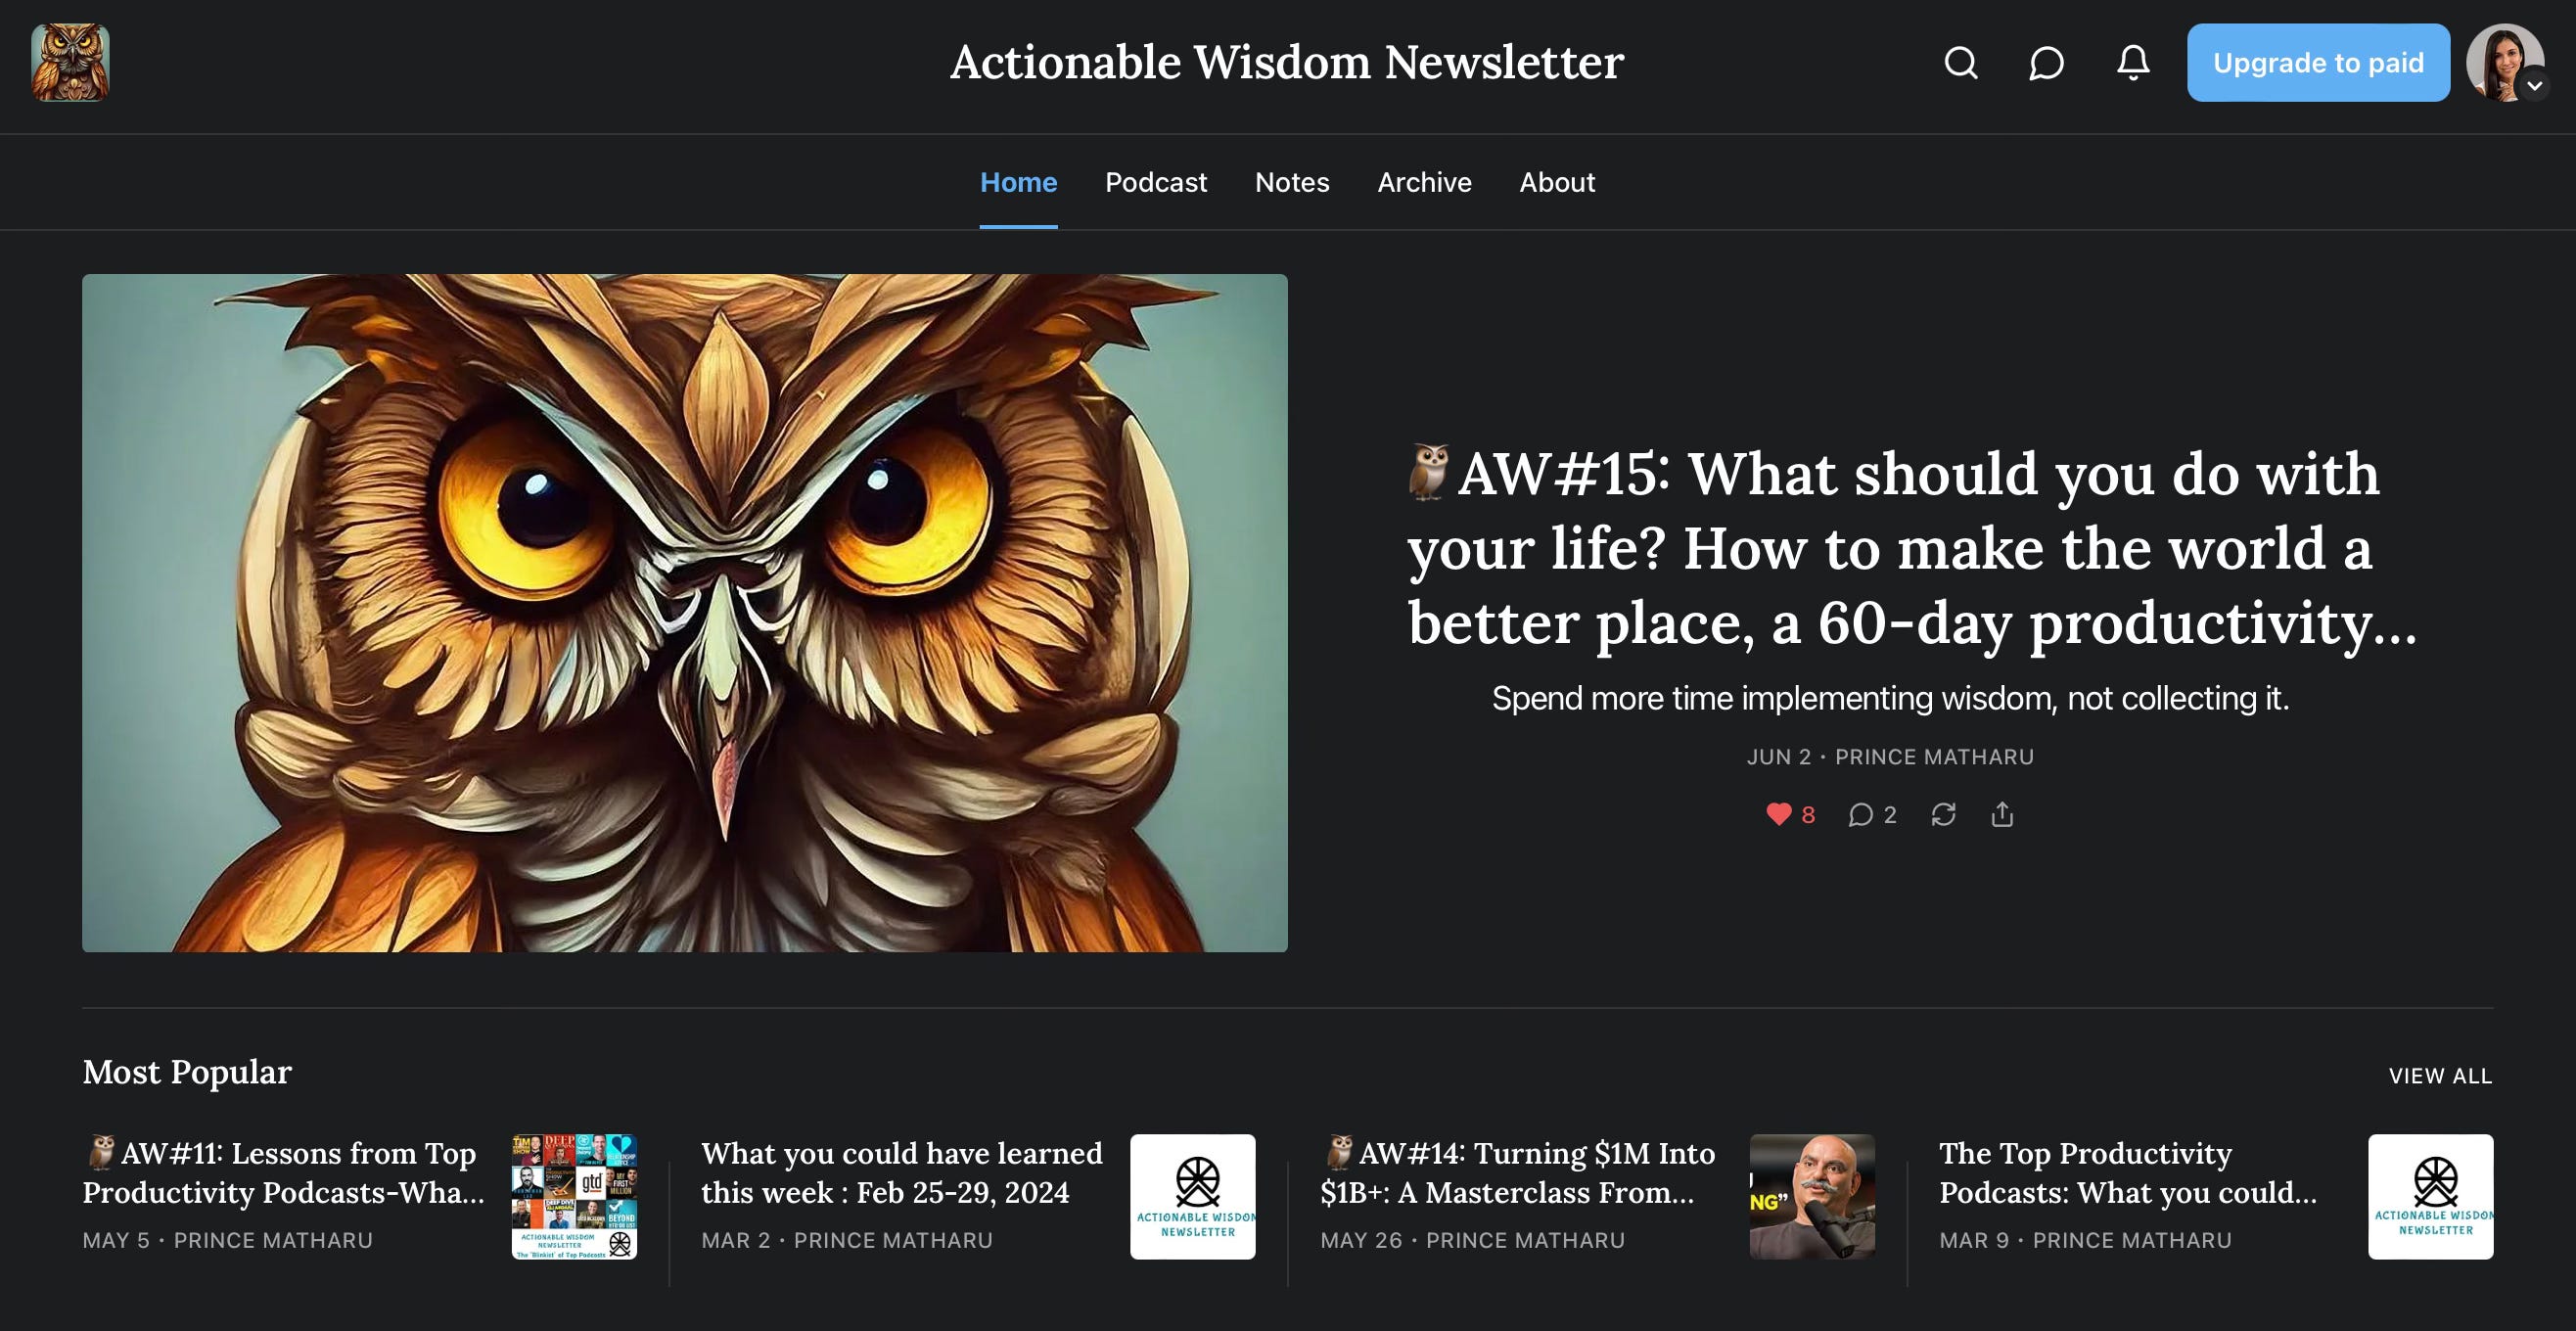Restack the AW#15 featured post
This screenshot has width=2576, height=1331.
click(x=1943, y=814)
